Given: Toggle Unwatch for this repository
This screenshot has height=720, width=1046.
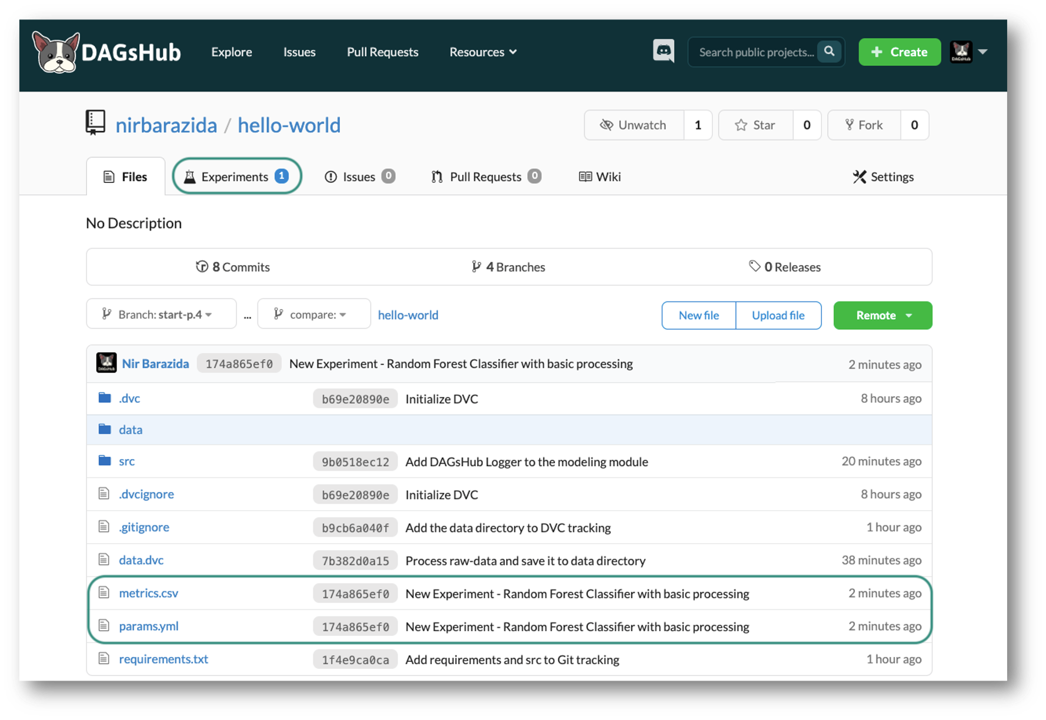Looking at the screenshot, I should point(633,125).
